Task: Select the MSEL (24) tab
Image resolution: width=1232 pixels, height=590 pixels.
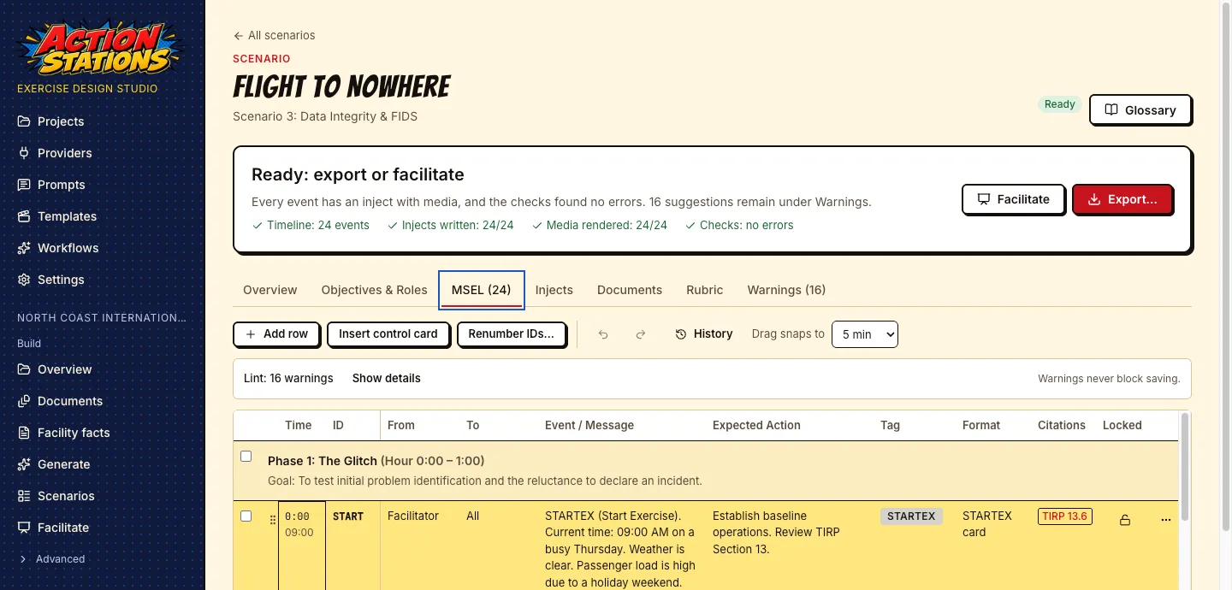Action: 482,290
